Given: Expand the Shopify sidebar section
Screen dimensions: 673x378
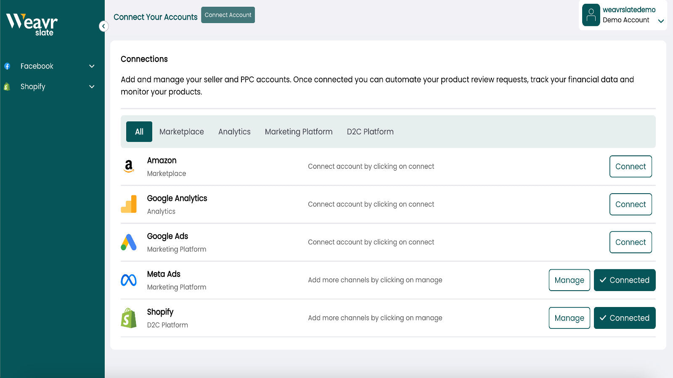Looking at the screenshot, I should coord(92,87).
